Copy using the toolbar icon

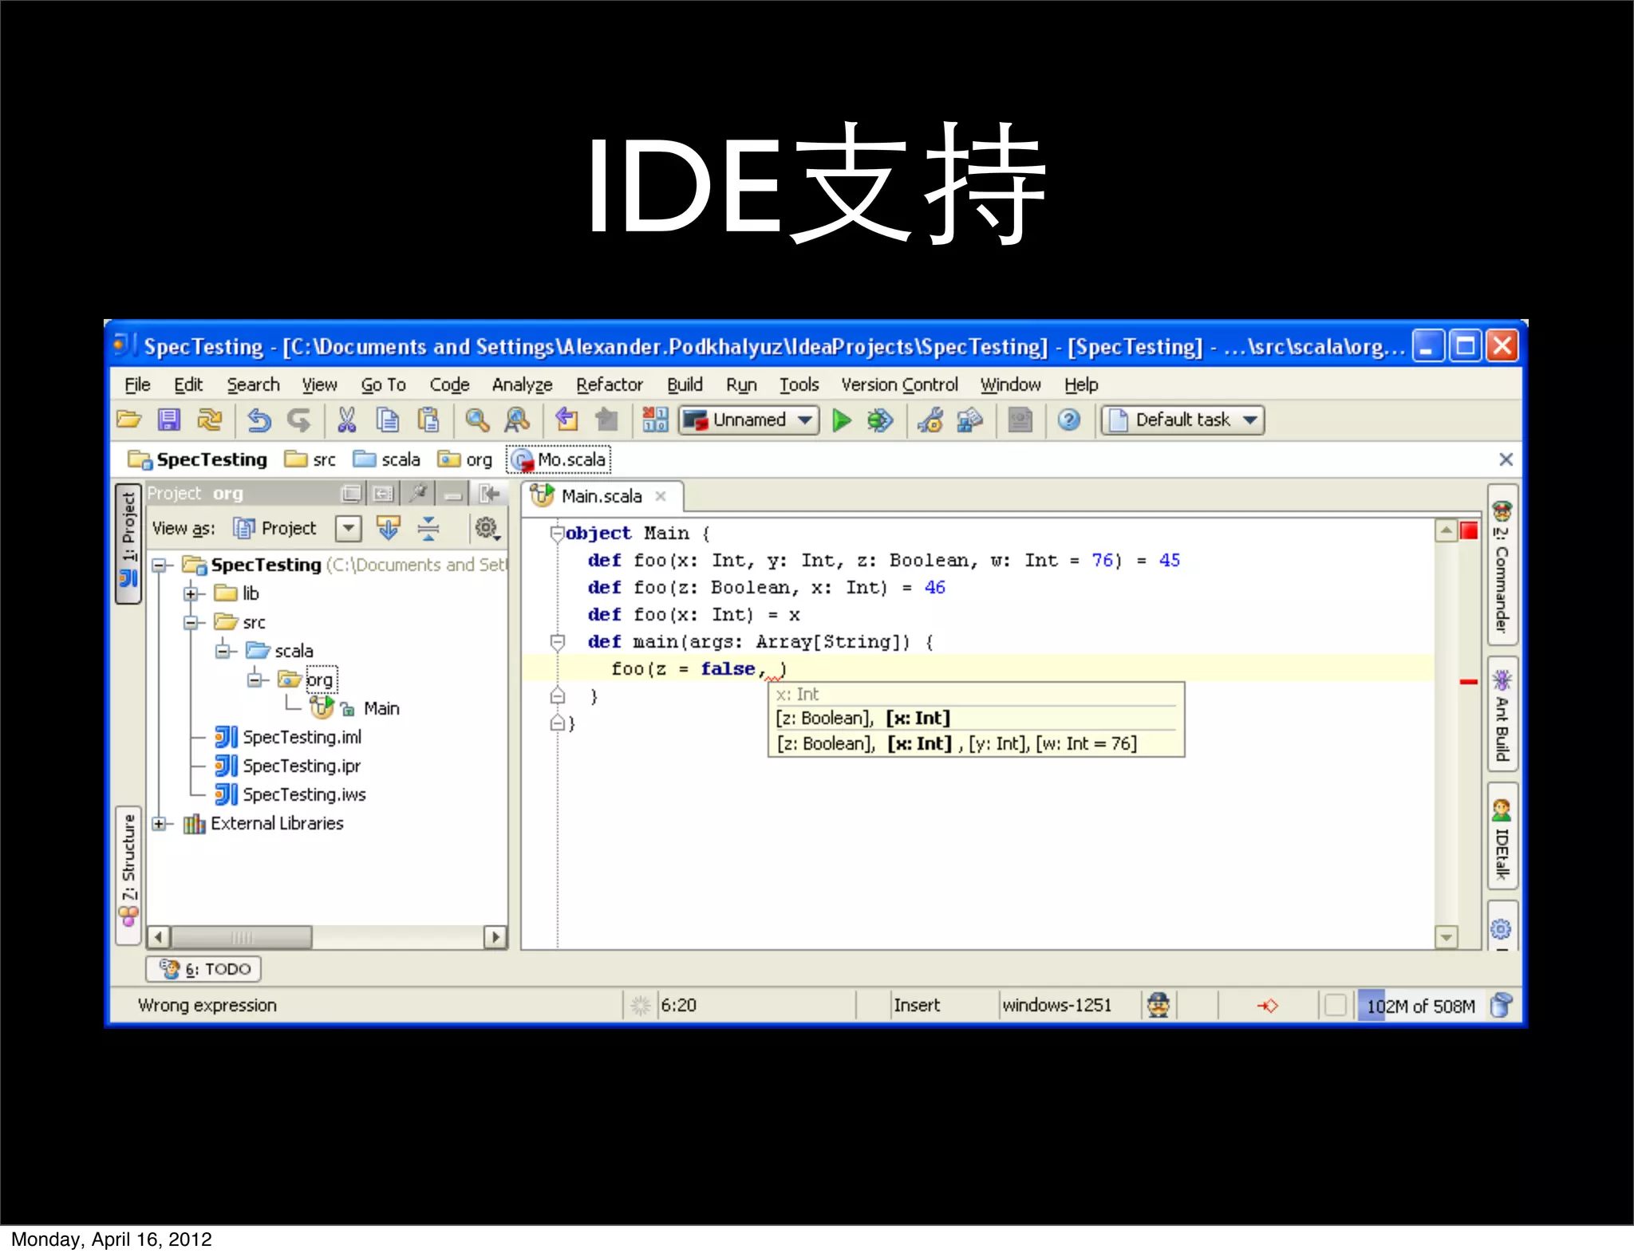click(388, 420)
